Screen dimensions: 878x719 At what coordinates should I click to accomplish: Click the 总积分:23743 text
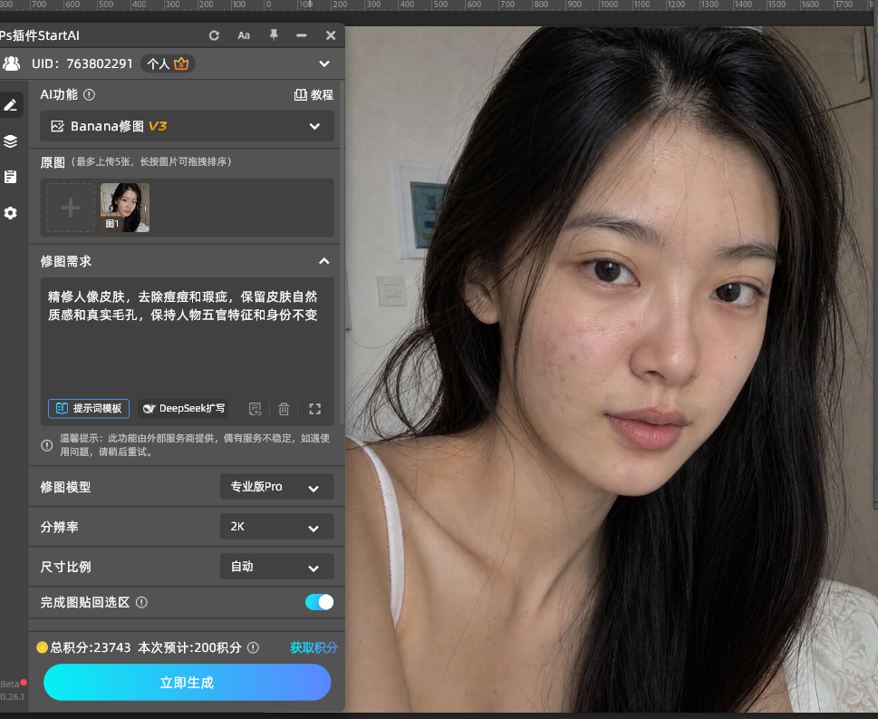tap(91, 648)
